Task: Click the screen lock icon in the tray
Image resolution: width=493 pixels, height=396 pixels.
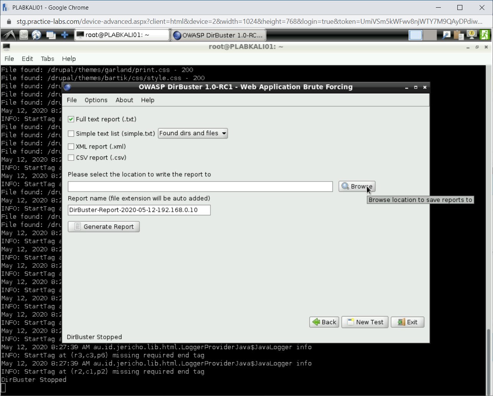Action: click(472, 35)
